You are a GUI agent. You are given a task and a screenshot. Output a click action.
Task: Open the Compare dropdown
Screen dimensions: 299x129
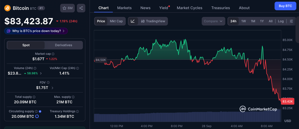coord(213,21)
